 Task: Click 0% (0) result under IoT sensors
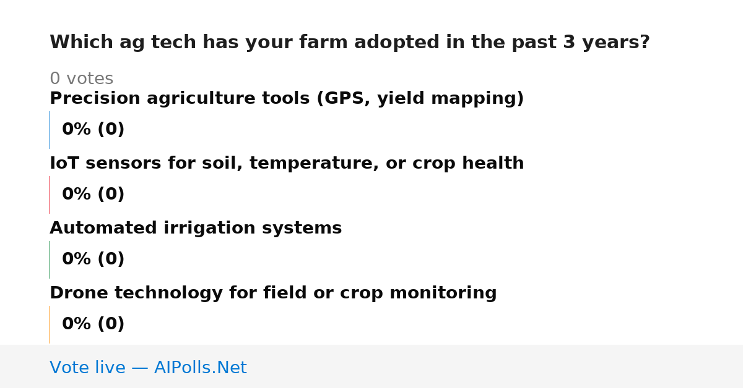93,195
